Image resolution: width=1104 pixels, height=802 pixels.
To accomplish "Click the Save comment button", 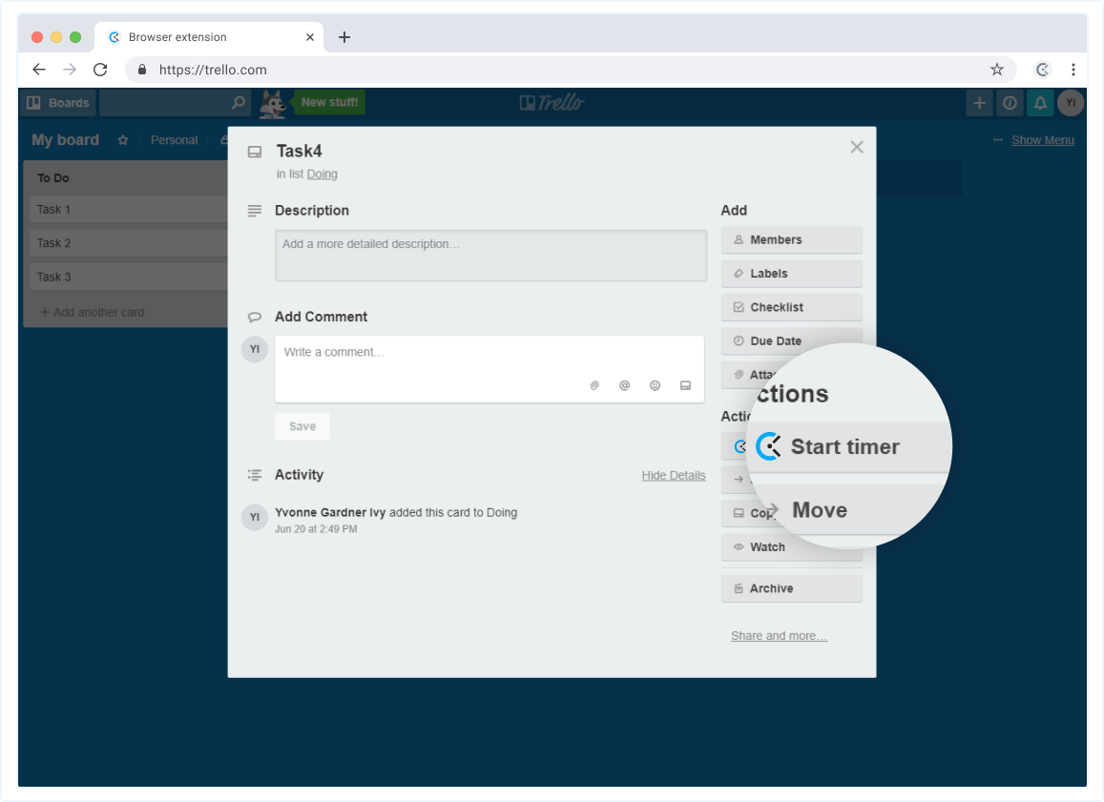I will point(302,426).
